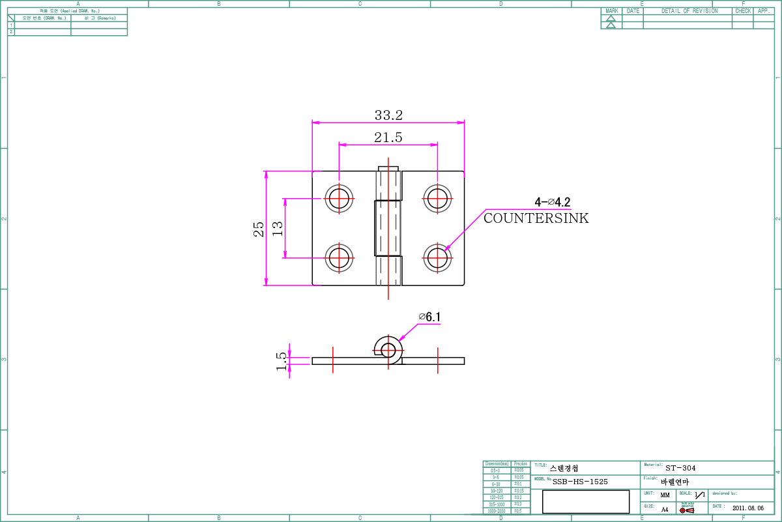Select the Dimension(mm) tolerance header
Screen dimensions: 782x522
point(497,463)
